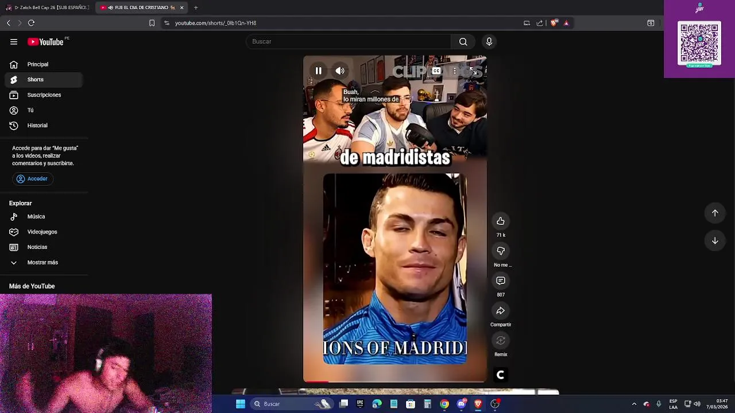Browse Videojuegos under Explorar
The width and height of the screenshot is (735, 413).
44,232
